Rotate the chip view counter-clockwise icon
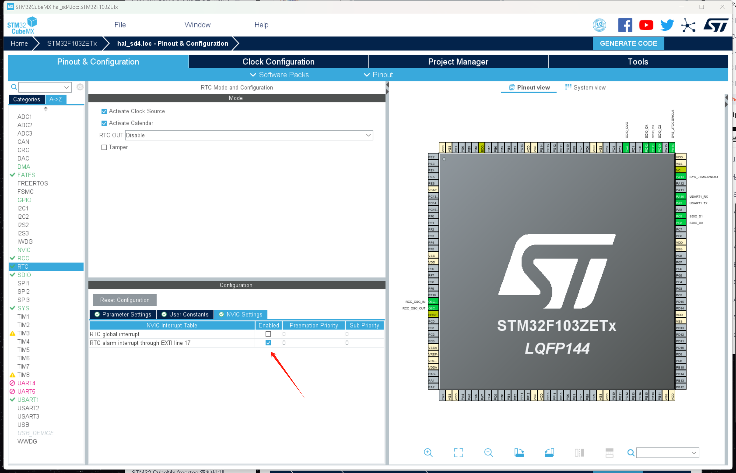Viewport: 736px width, 473px height. [x=549, y=453]
